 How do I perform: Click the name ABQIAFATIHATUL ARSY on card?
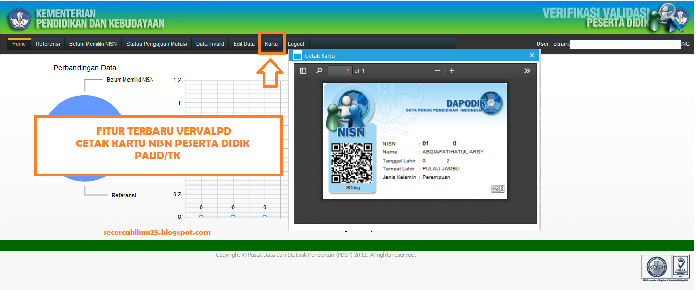click(x=453, y=152)
